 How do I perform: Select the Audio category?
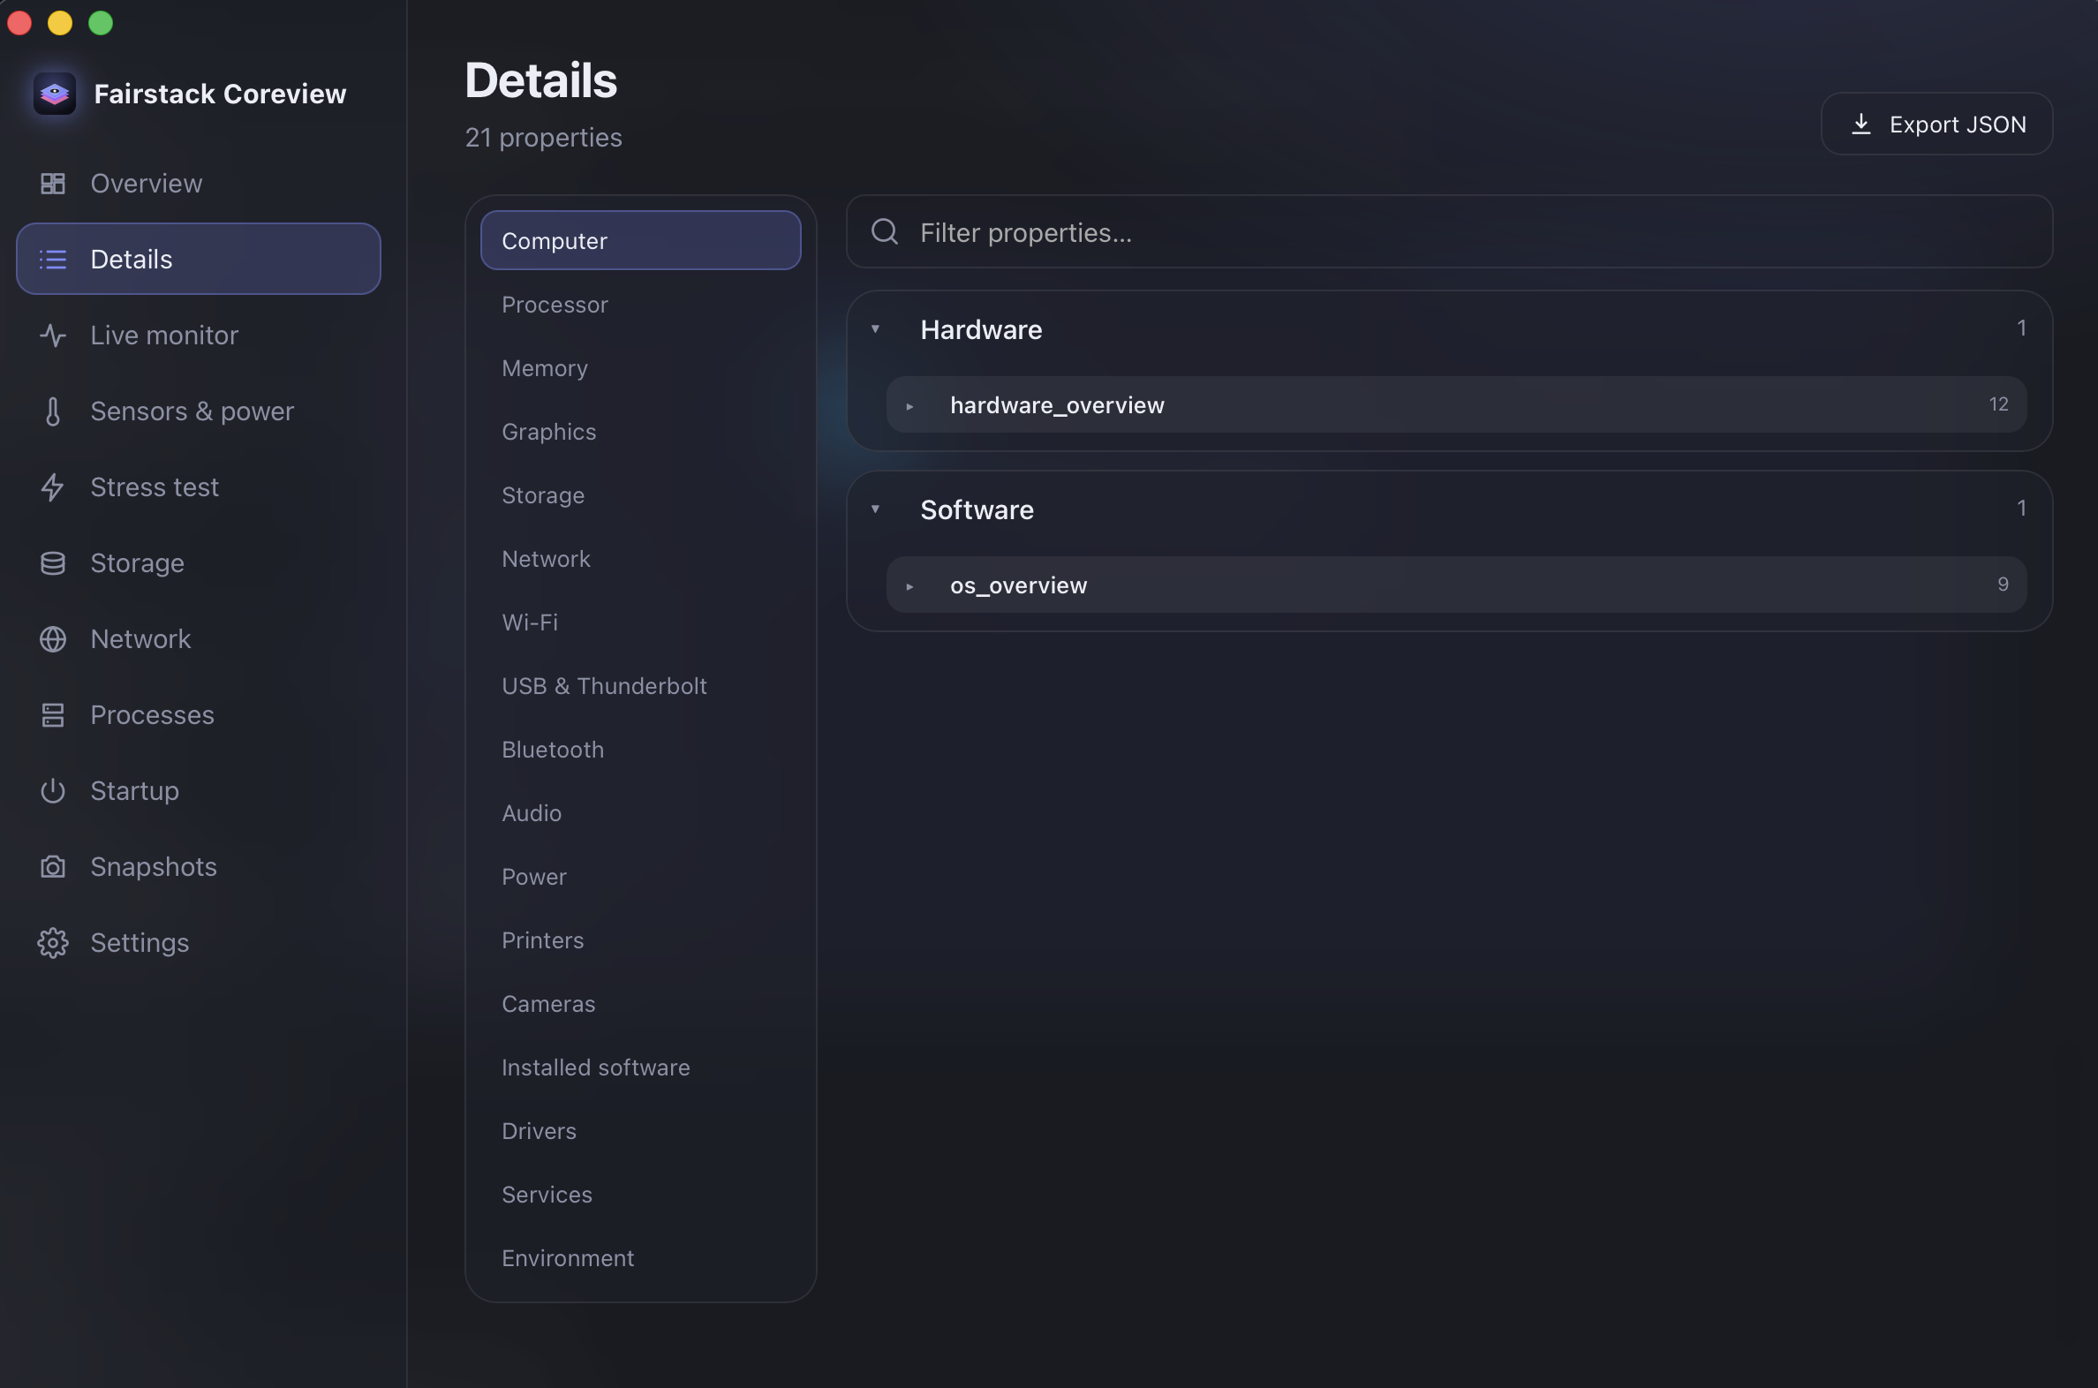coord(641,813)
